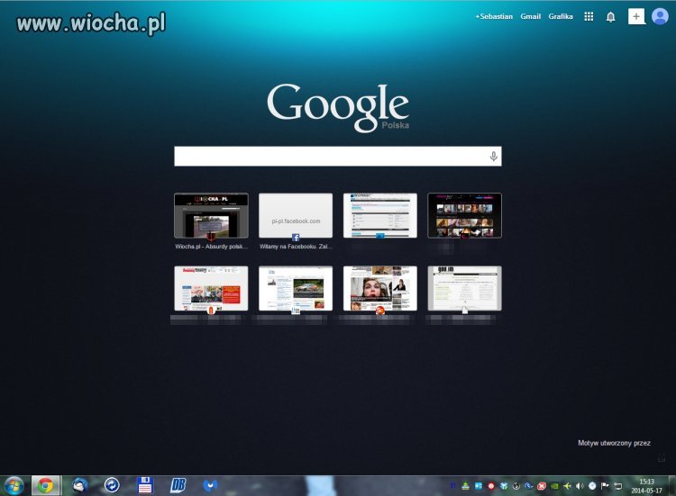
Task: Click the red X shield tray icon
Action: point(542,486)
